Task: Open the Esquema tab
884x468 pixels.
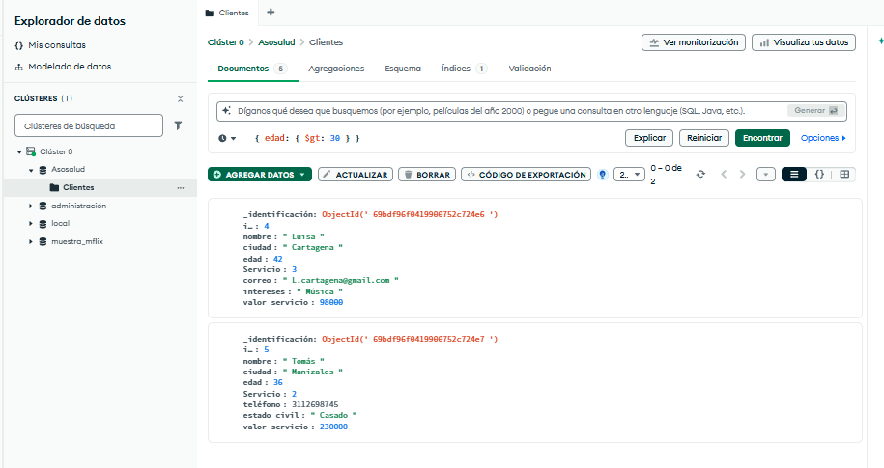Action: coord(402,69)
